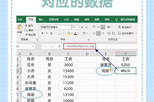Select column F header
Viewport: 154px width, 102px height.
click(126, 54)
